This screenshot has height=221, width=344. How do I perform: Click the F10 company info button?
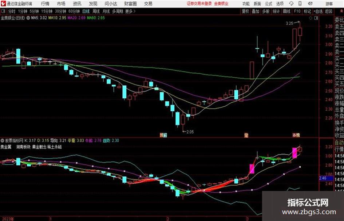tap(297, 11)
